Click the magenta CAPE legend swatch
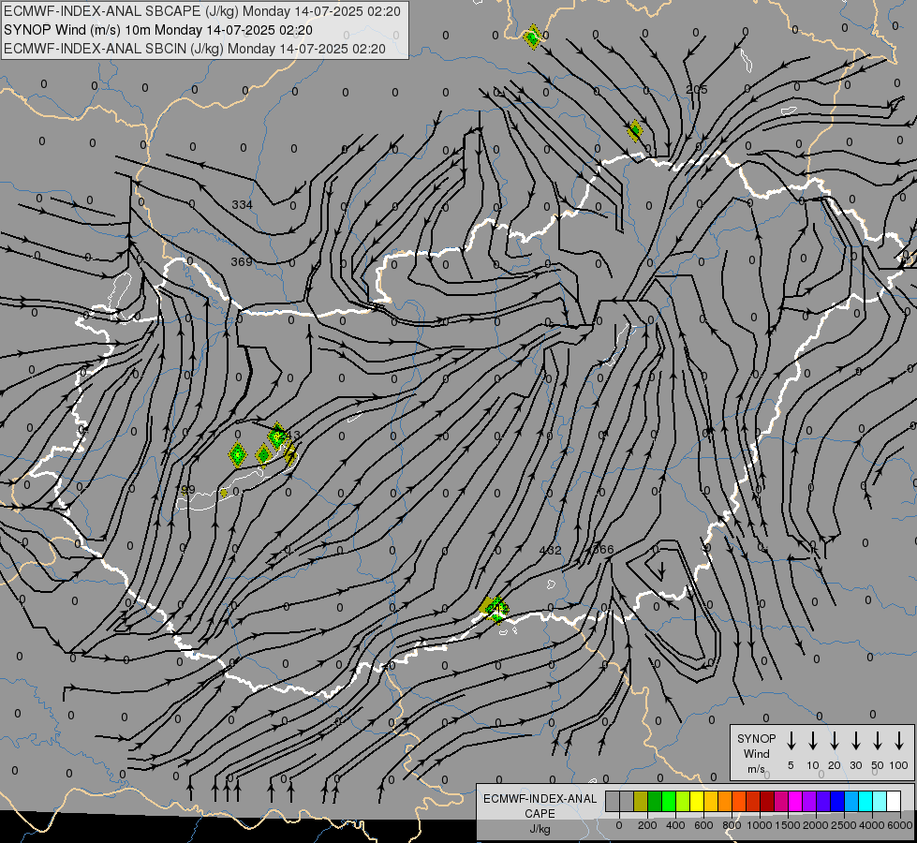This screenshot has height=843, width=917. [795, 802]
